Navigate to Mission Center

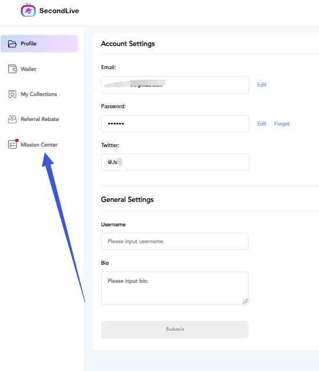tap(40, 145)
